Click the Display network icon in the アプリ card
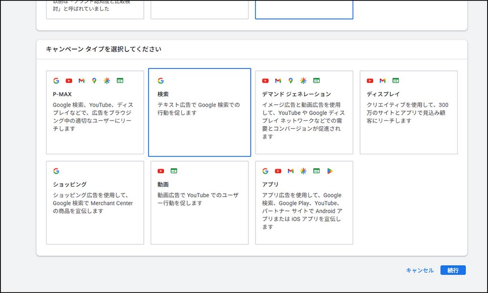This screenshot has width=488, height=293. point(316,171)
